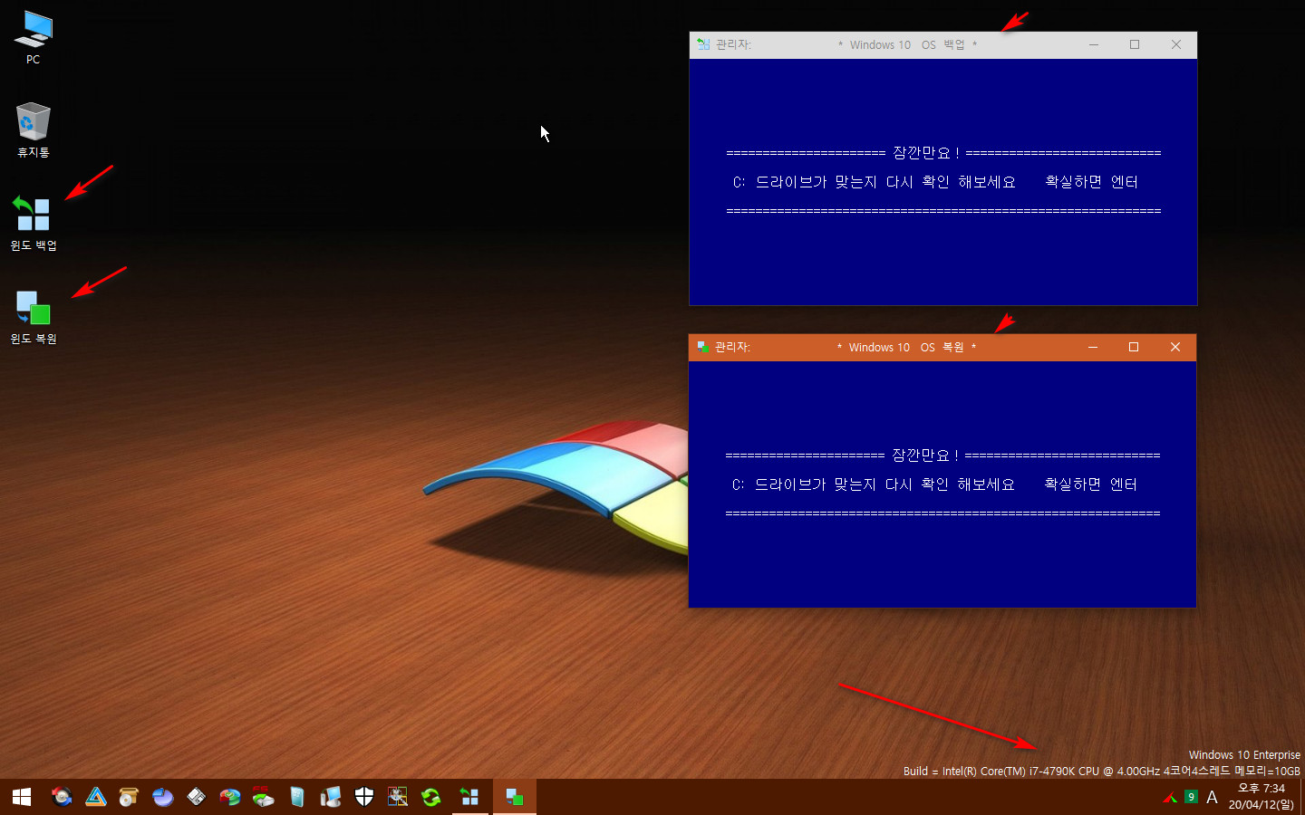1305x815 pixels.
Task: Open the computer monitor icon on the taskbar
Action: [331, 797]
